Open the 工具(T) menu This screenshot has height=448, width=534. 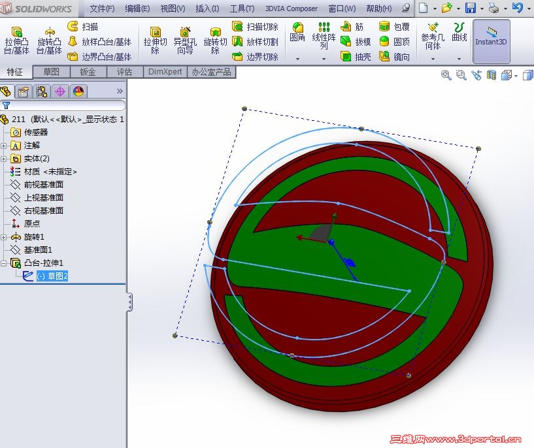click(x=242, y=8)
